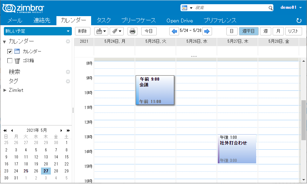Jump to next year in mini calendar
The height and width of the screenshot is (184, 307).
[68, 130]
